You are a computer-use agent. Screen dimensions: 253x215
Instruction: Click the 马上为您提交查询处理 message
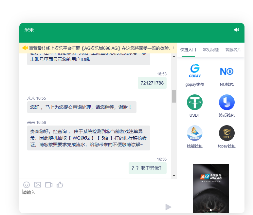82,107
